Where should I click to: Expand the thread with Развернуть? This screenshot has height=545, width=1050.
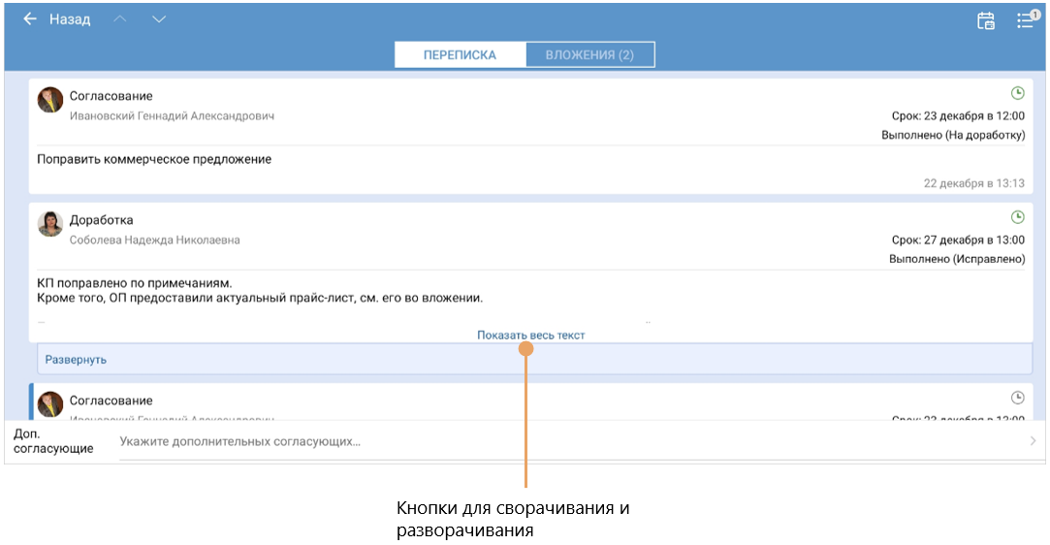(x=76, y=360)
